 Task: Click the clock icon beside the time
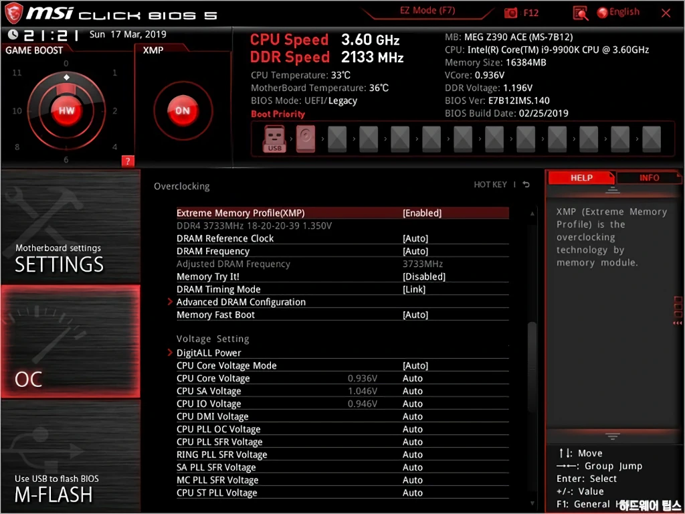pos(13,34)
